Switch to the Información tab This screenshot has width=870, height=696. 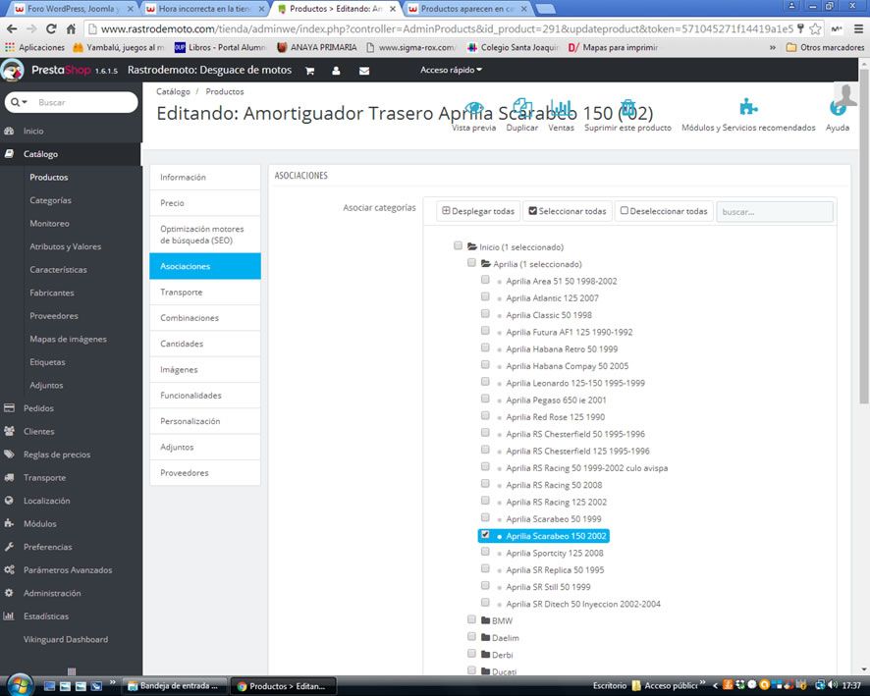point(205,177)
